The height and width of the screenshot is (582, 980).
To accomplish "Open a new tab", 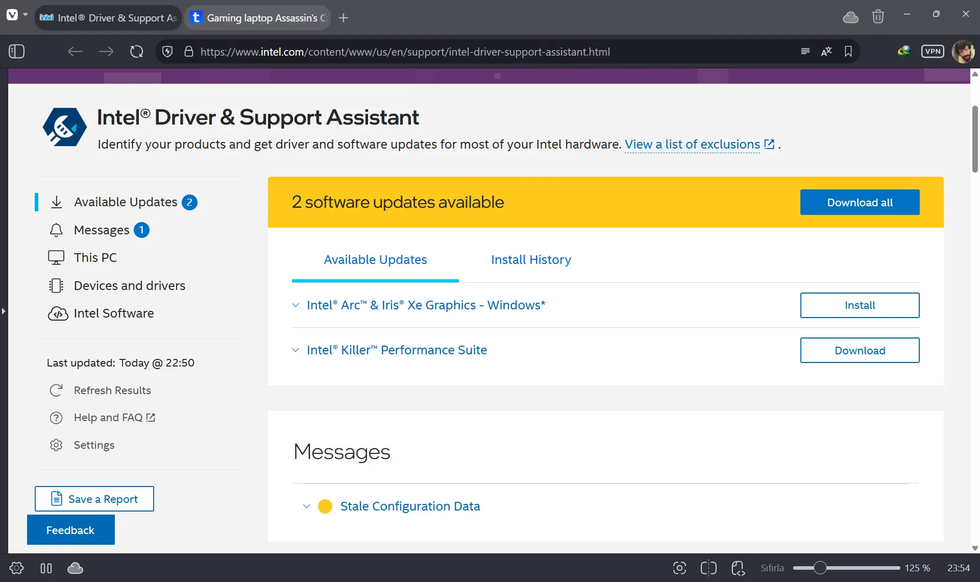I will coord(344,18).
